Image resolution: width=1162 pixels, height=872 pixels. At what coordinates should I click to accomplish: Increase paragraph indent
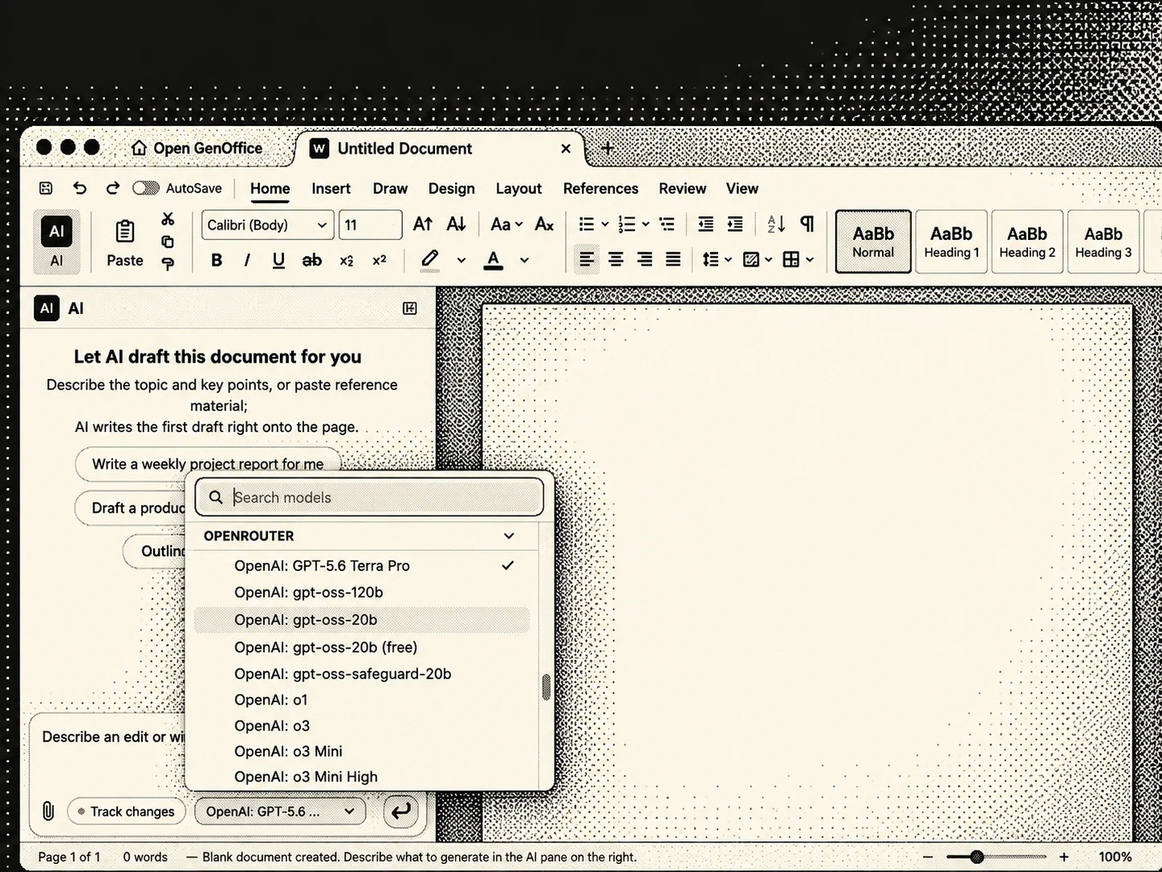tap(735, 224)
